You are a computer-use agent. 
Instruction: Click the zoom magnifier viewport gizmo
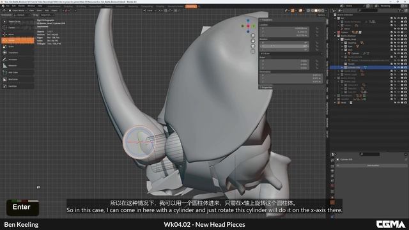253,36
